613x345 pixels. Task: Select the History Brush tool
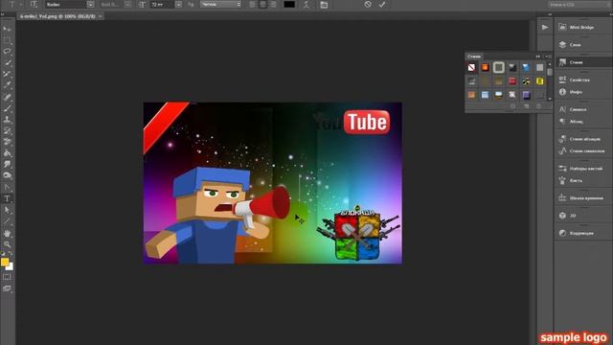7,131
